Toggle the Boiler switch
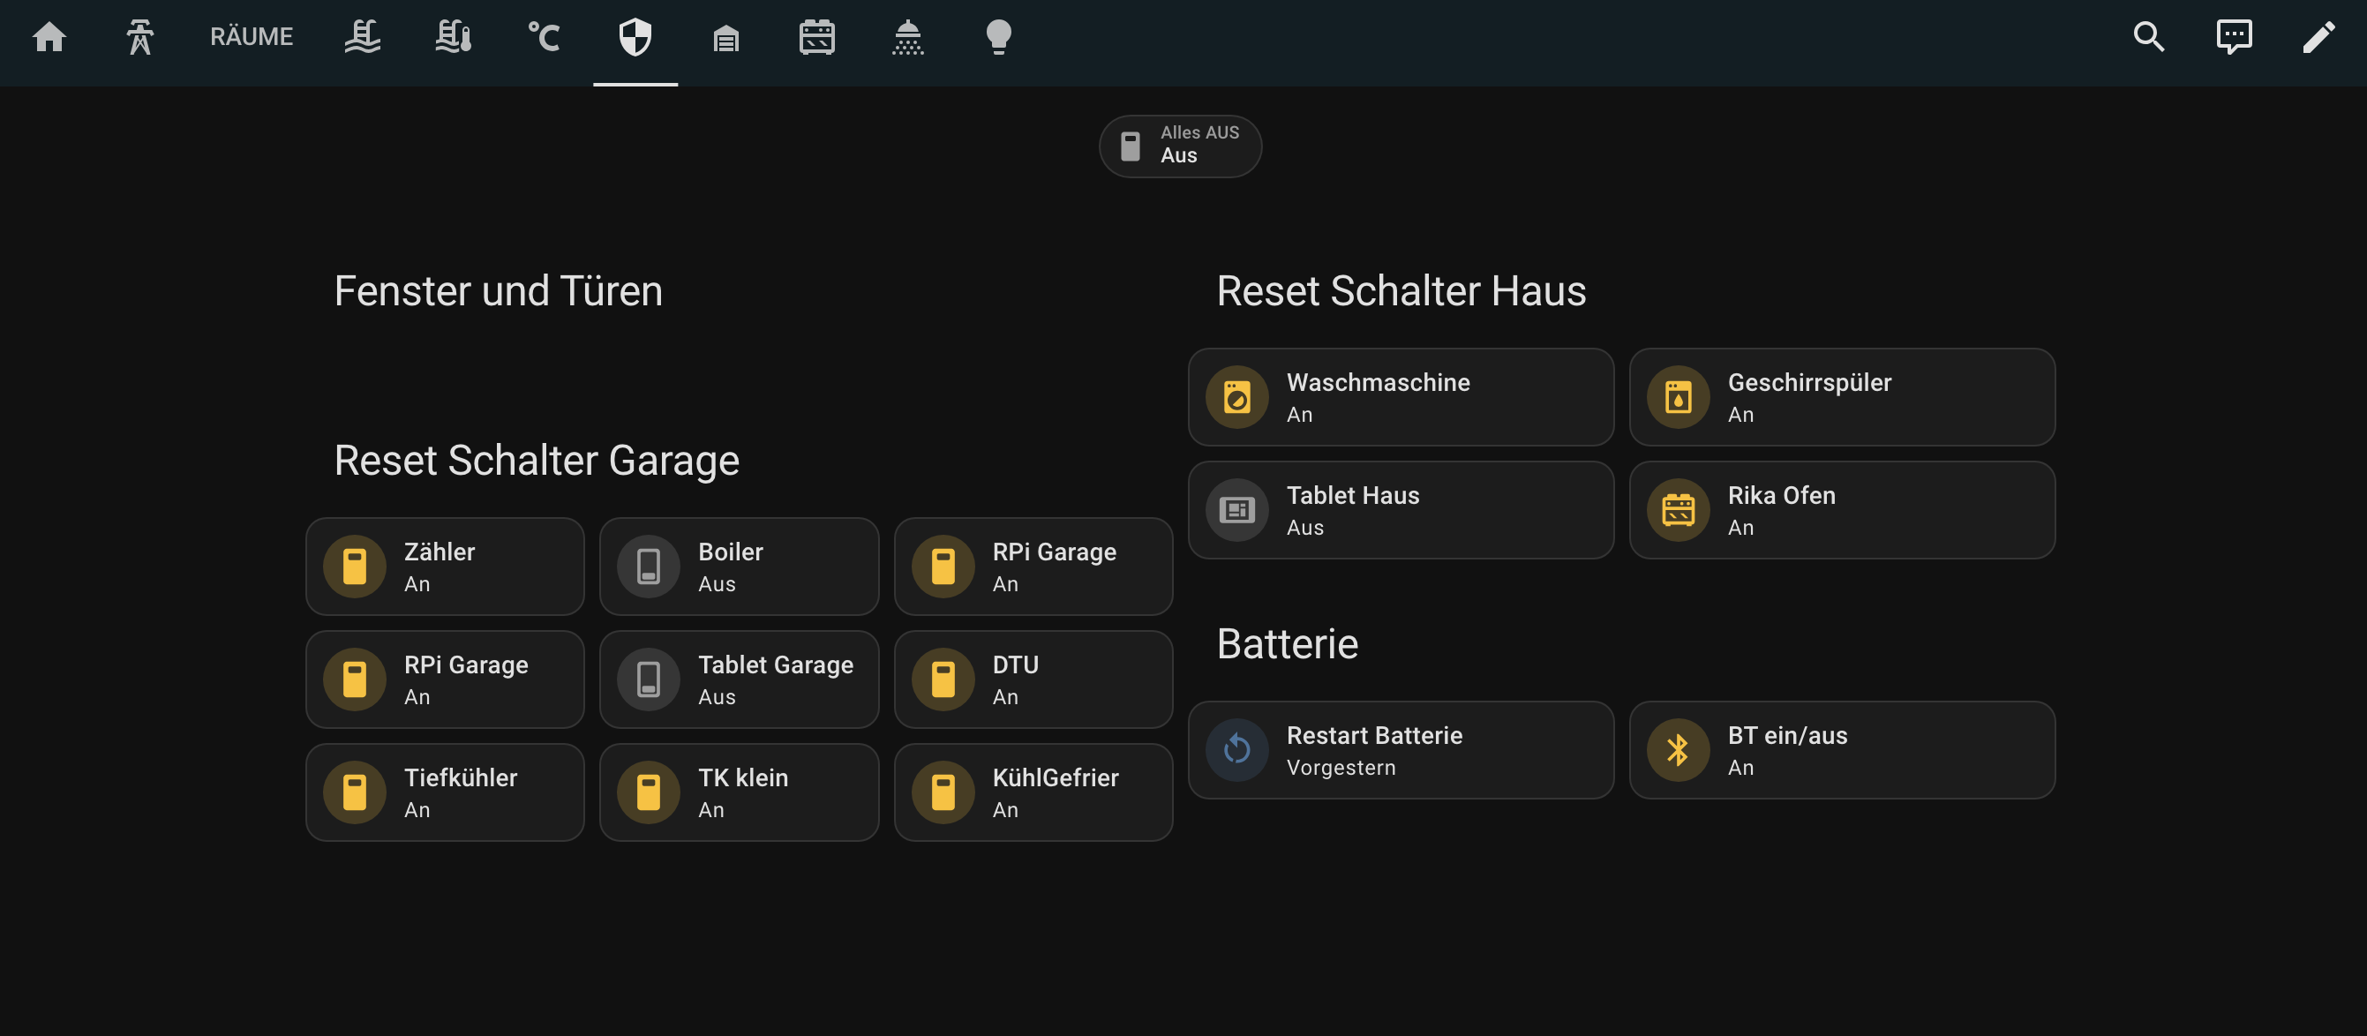Viewport: 2367px width, 1036px height. click(x=649, y=567)
